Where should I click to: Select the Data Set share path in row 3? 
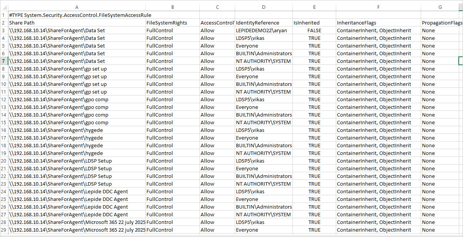click(x=77, y=30)
